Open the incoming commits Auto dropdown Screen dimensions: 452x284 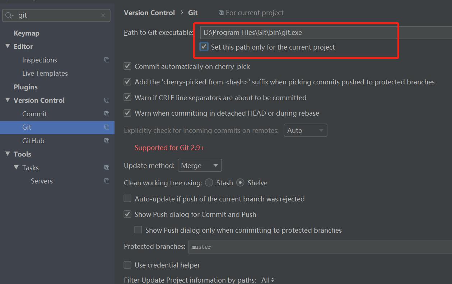[x=305, y=130]
